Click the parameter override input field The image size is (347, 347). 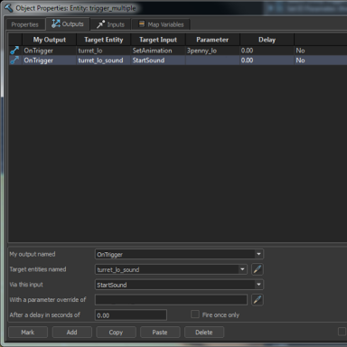coord(171,300)
